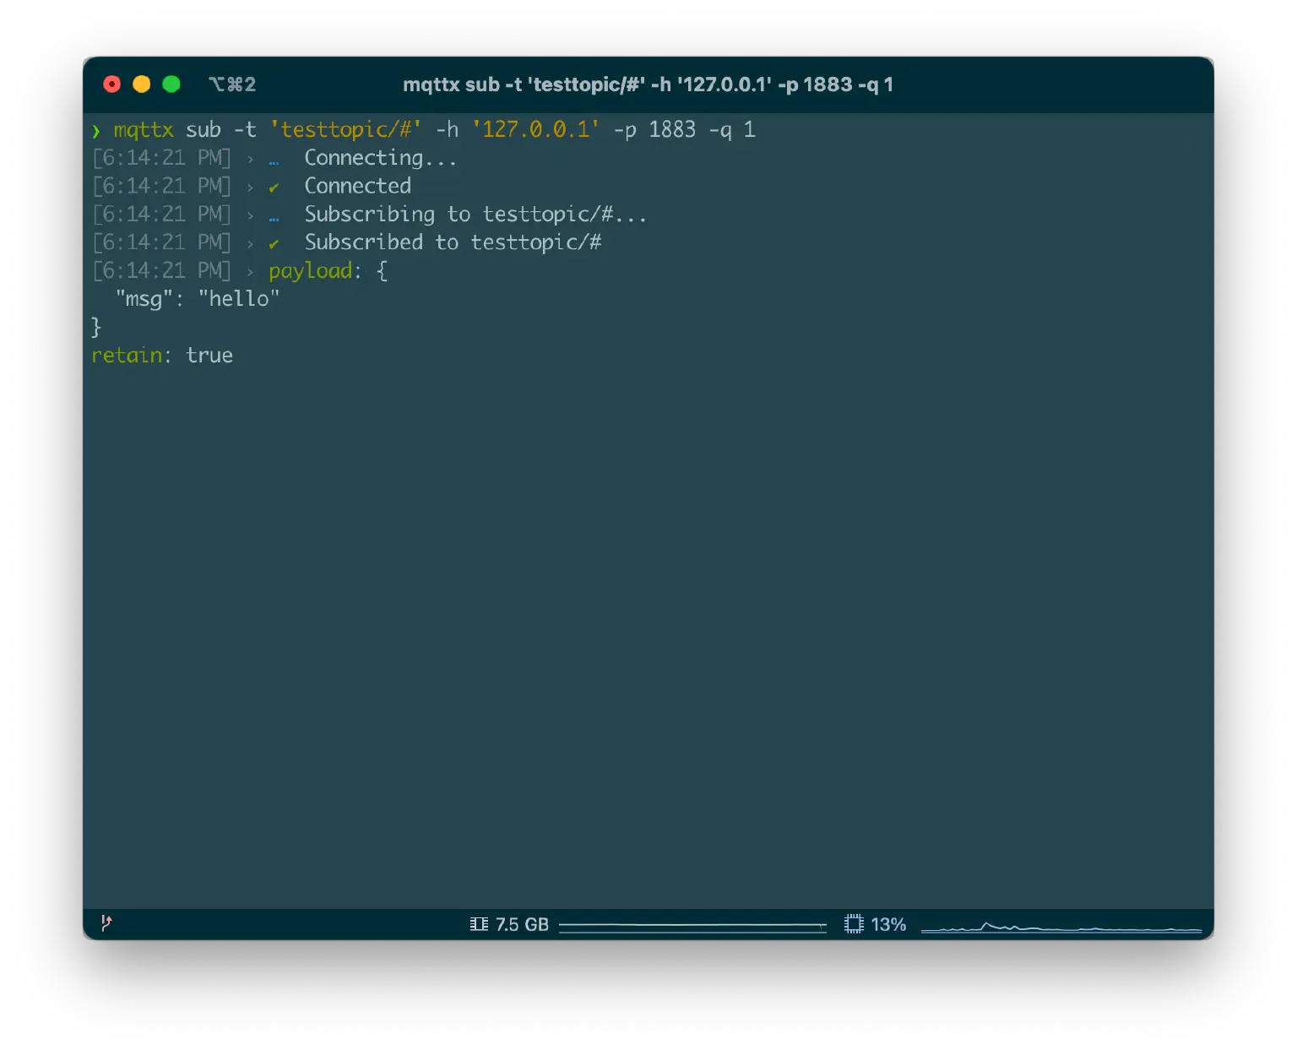The image size is (1297, 1050).
Task: Click the 13% CPU percentage label
Action: click(888, 924)
